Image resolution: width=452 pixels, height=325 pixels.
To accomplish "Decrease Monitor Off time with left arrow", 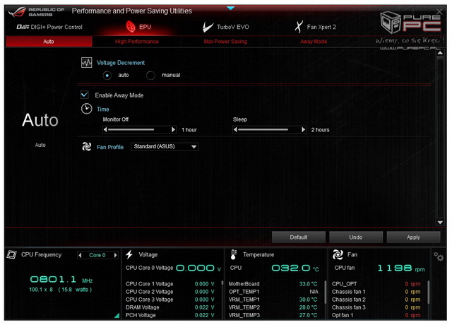I will (105, 130).
